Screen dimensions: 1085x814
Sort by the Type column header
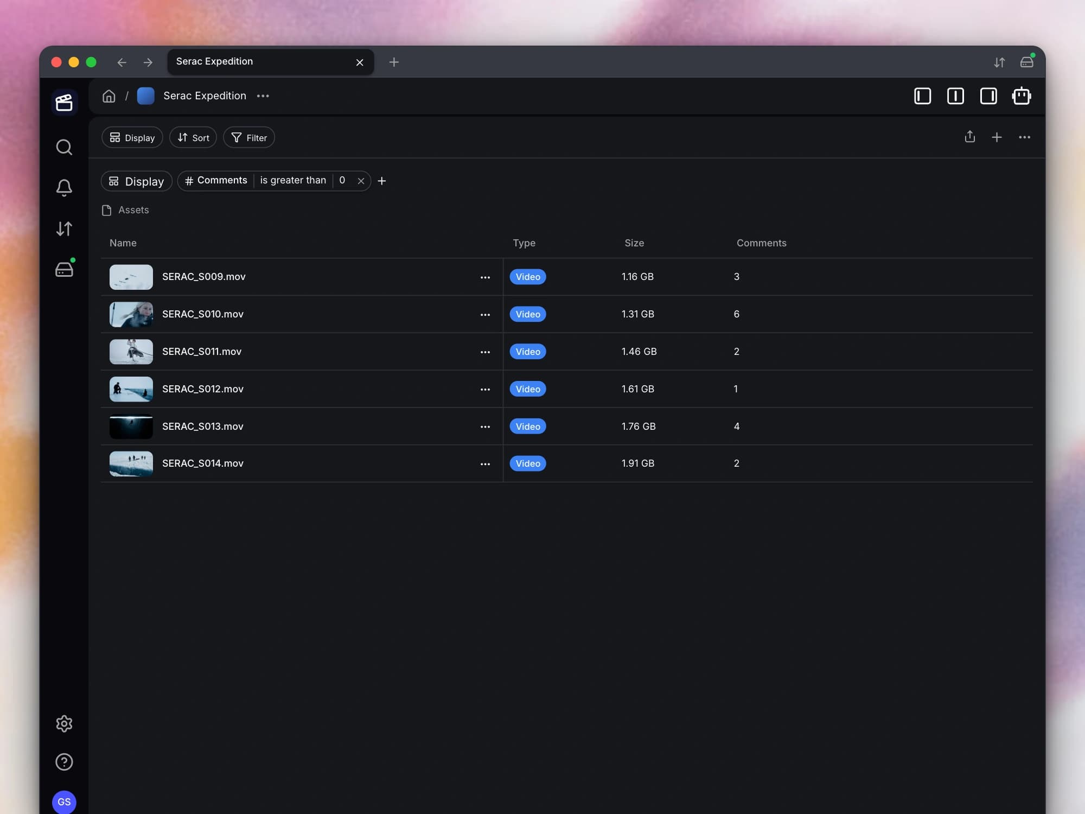524,243
